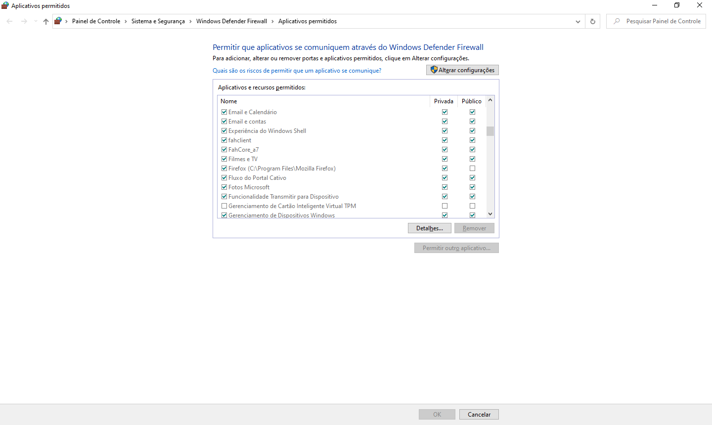The height and width of the screenshot is (425, 712).
Task: Navigate to Painel de Controle breadcrumb
Action: (96, 21)
